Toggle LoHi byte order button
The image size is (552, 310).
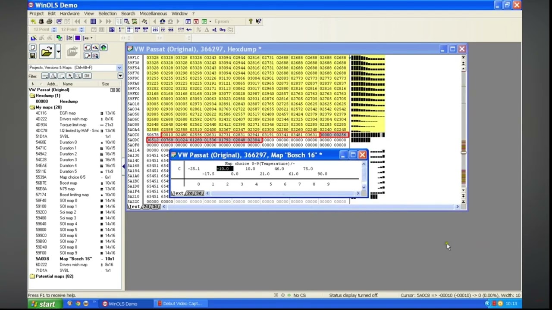point(181,30)
